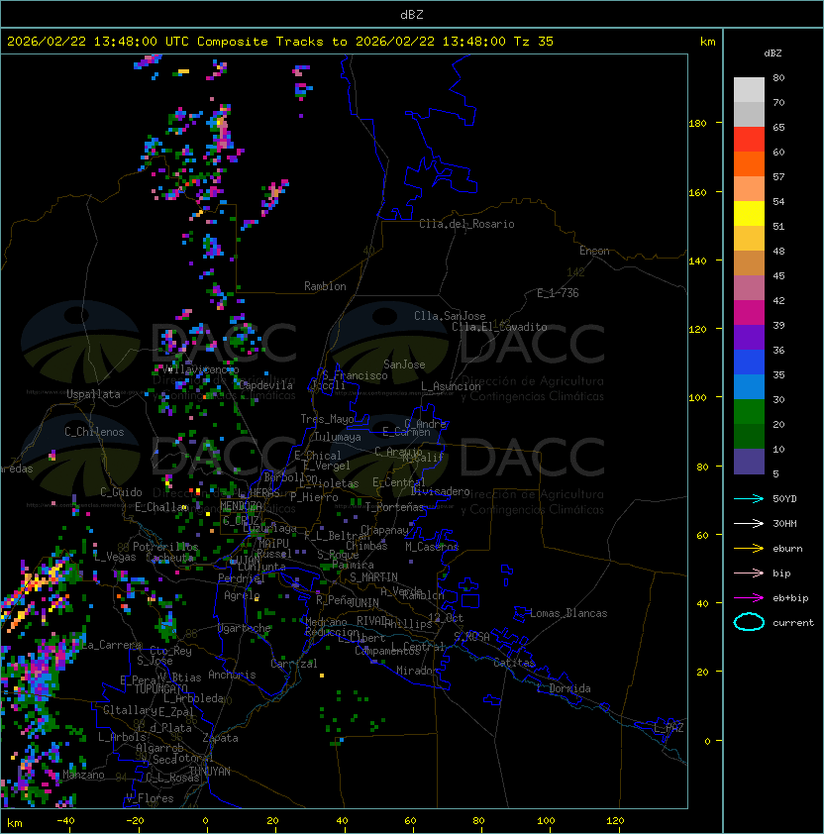Image resolution: width=824 pixels, height=834 pixels.
Task: Click the 'Zapata' map label
Action: coord(220,738)
